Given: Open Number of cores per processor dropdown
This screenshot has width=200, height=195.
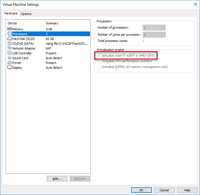Looking at the screenshot, I should coord(154,35).
